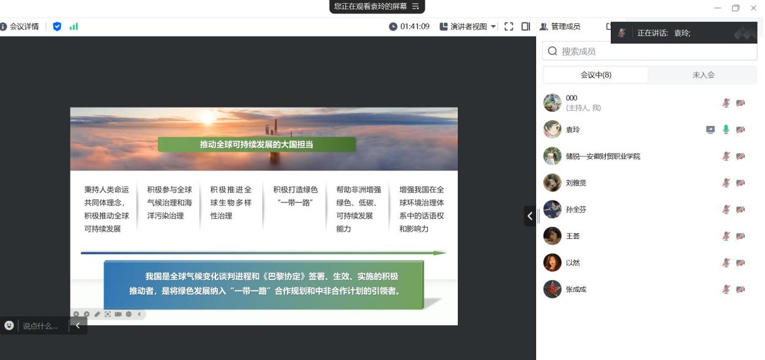The image size is (765, 360).
Task: Check the green network signal icon
Action: [x=73, y=27]
